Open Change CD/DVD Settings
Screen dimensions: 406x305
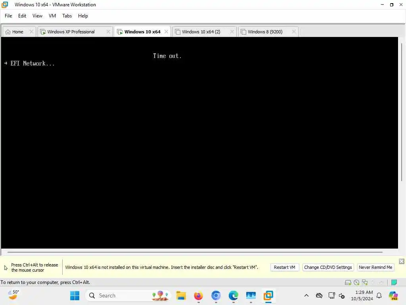[328, 267]
